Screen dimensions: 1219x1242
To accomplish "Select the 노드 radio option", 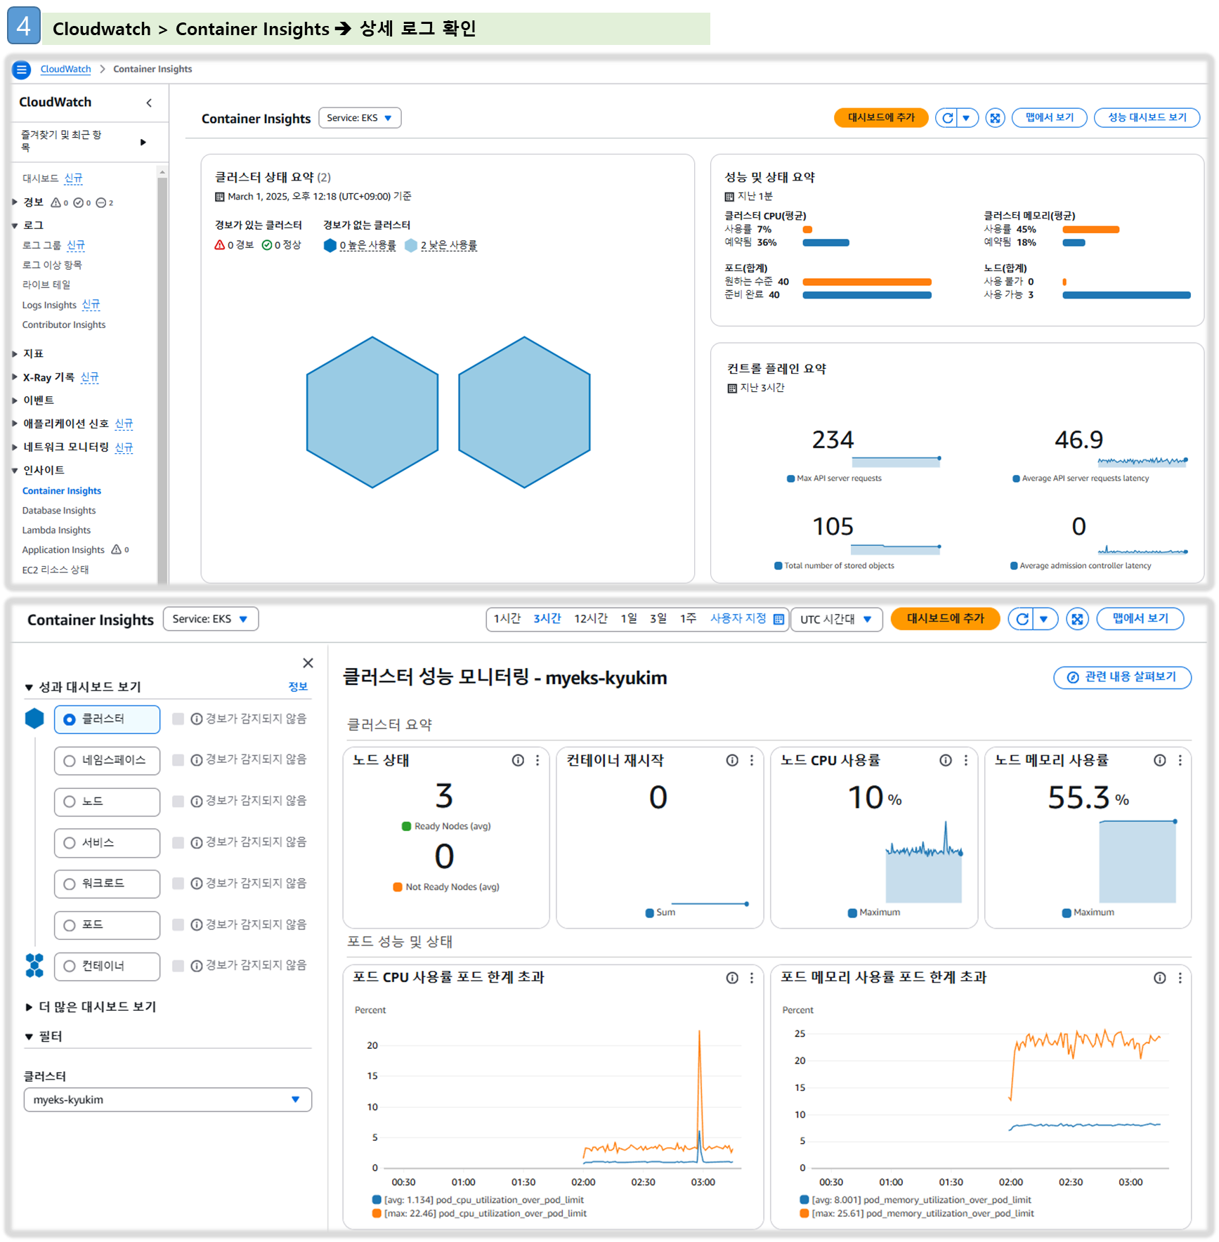I will 69,802.
